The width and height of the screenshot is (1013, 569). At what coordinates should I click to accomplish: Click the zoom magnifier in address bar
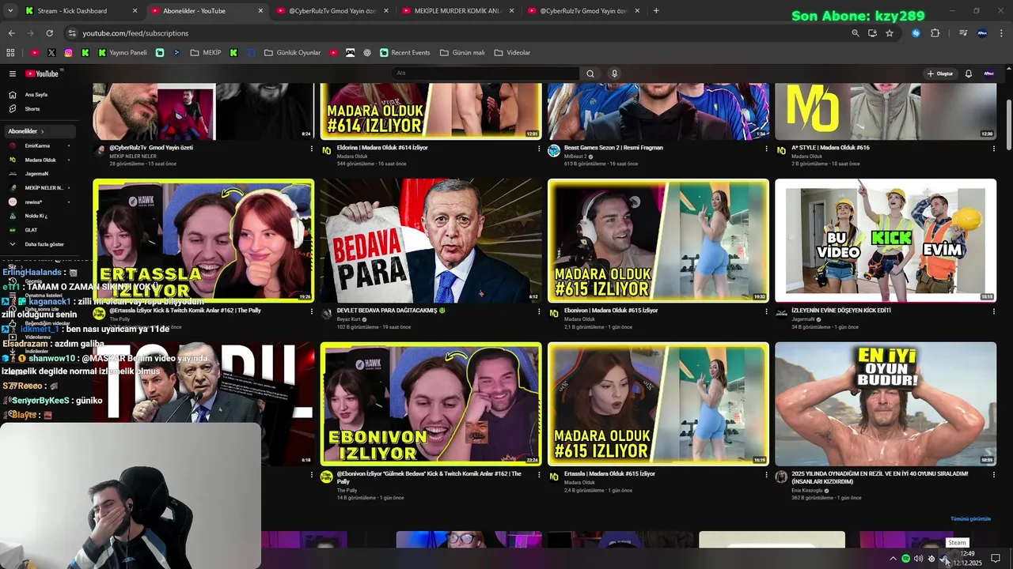855,33
